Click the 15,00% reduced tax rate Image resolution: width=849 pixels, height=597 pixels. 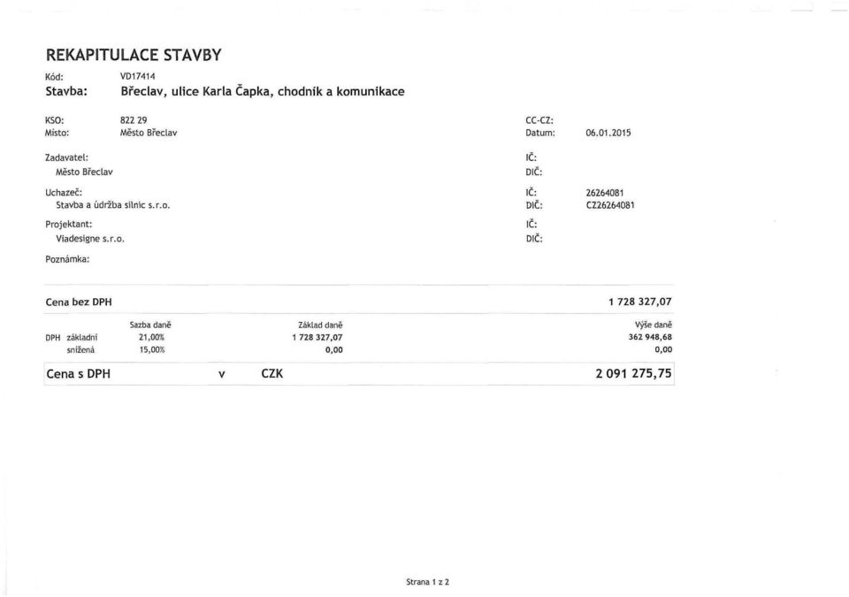(x=151, y=350)
